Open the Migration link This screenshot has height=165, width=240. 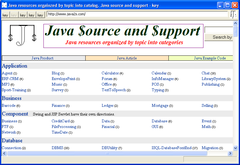(x=210, y=148)
